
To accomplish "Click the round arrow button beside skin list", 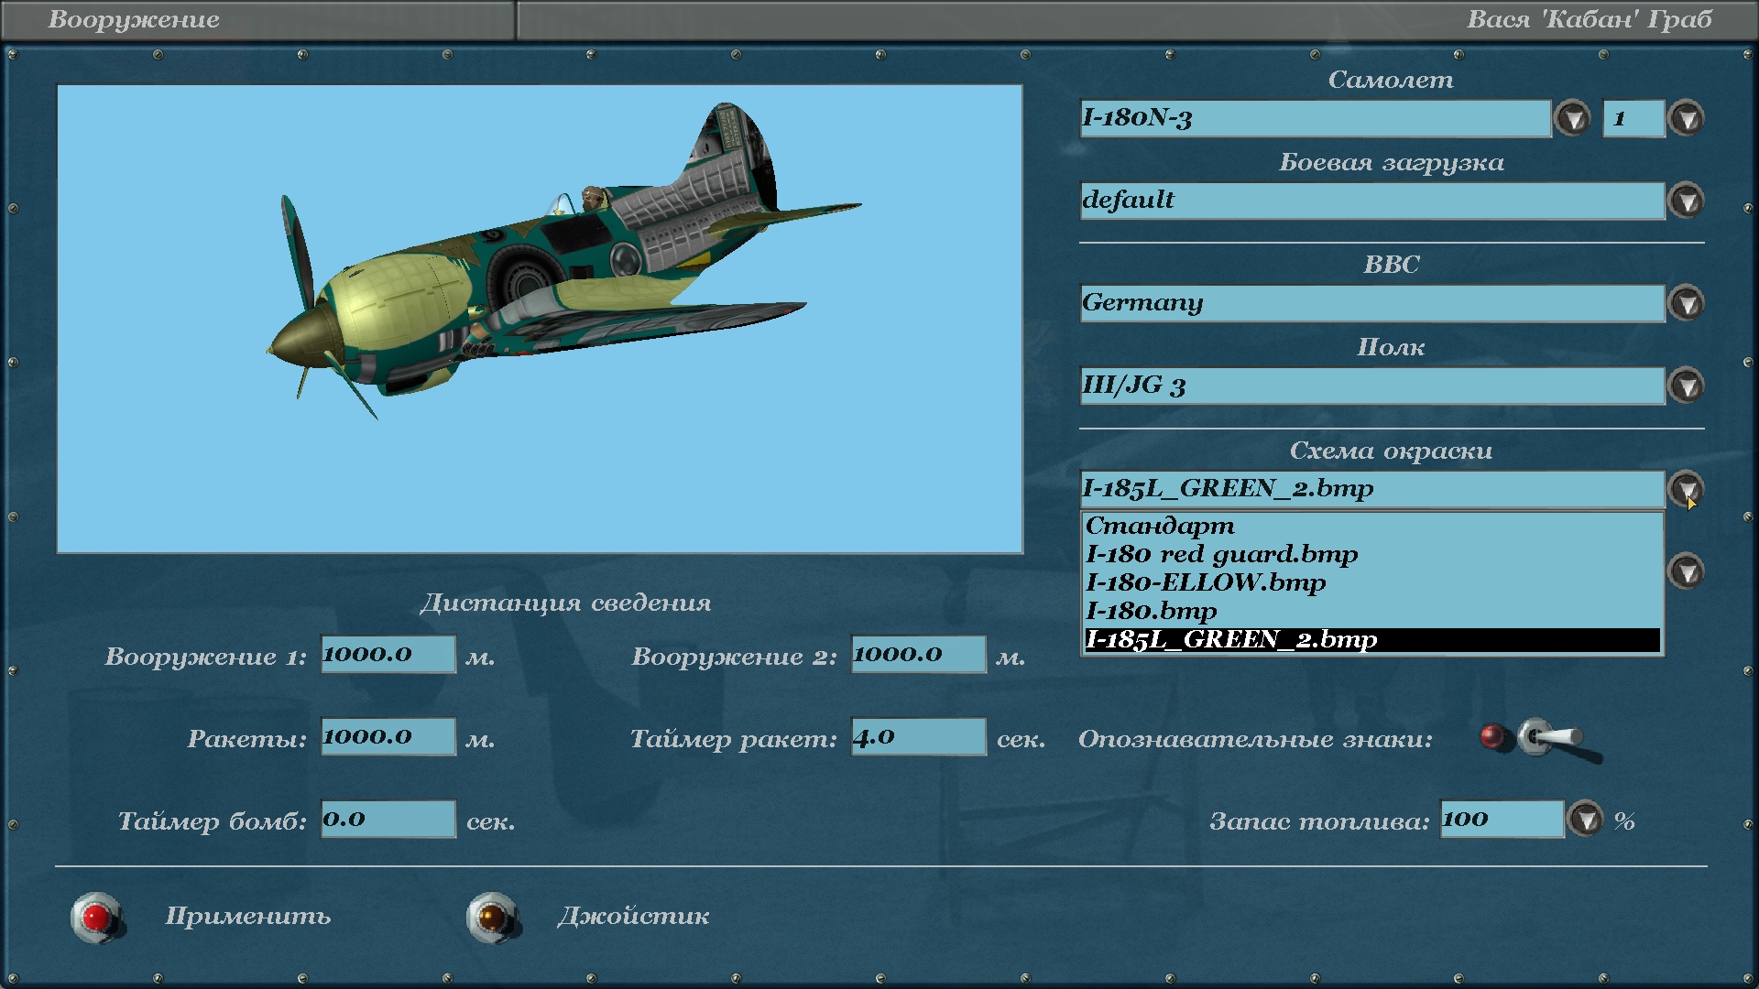I will (x=1686, y=572).
